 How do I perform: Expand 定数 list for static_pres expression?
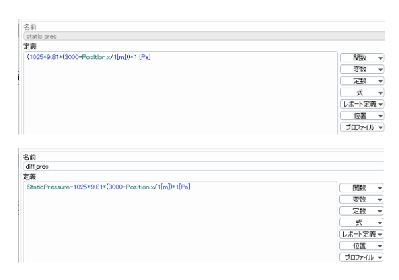tap(362, 81)
